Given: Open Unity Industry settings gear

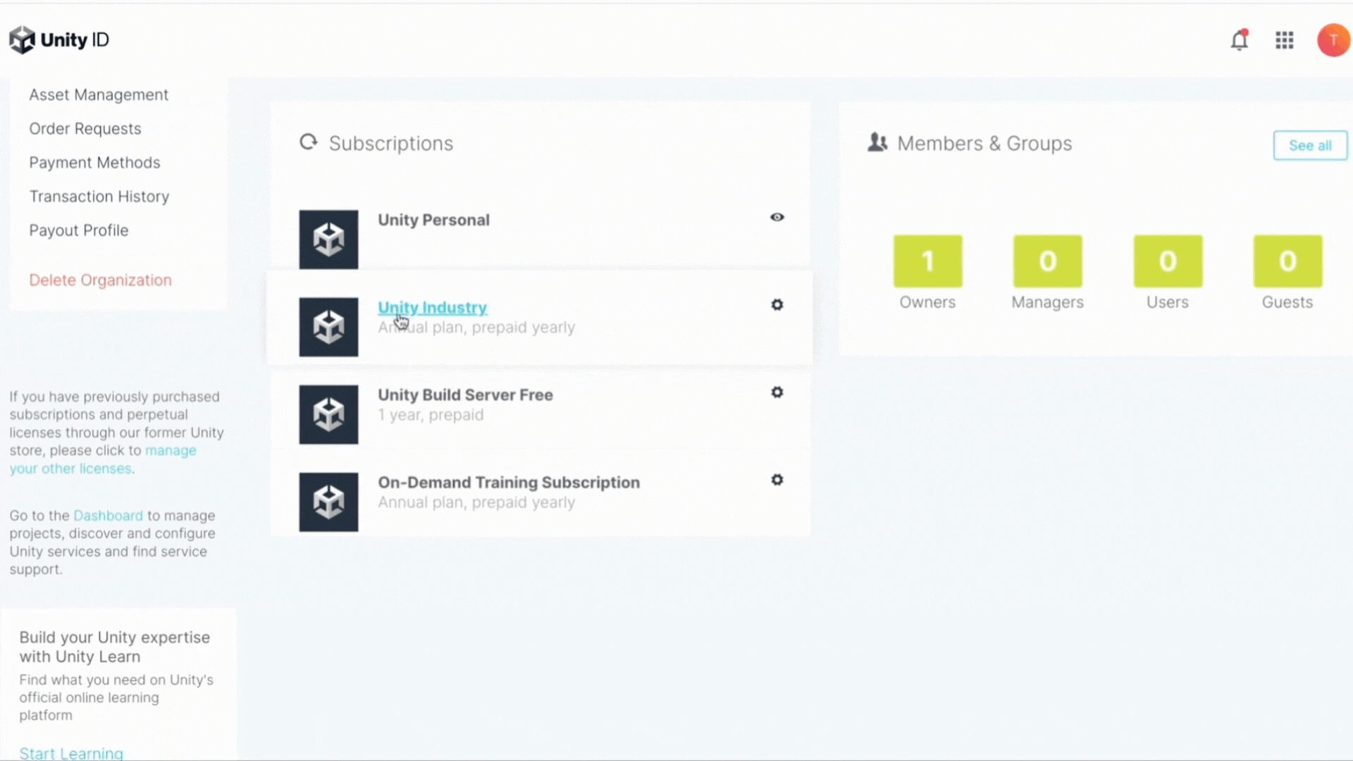Looking at the screenshot, I should pyautogui.click(x=777, y=305).
